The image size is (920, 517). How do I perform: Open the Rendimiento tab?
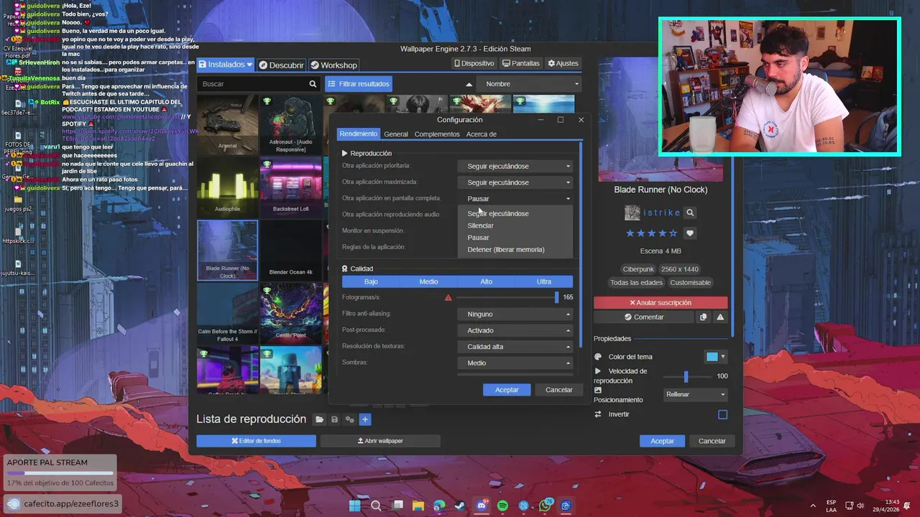358,134
